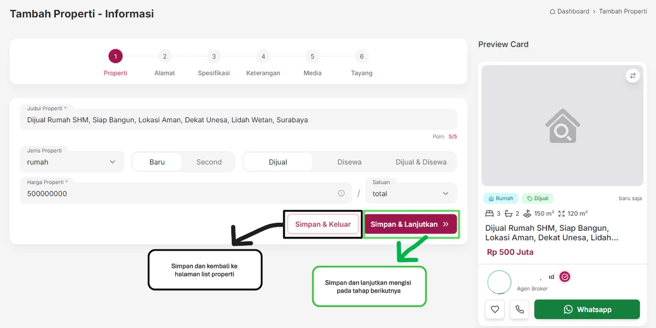Go to step 4 Keterangan
The width and height of the screenshot is (656, 328).
(x=263, y=62)
